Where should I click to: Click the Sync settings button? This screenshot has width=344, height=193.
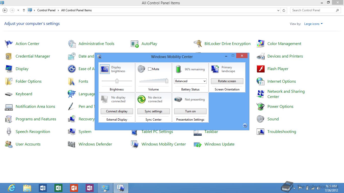coord(153,111)
